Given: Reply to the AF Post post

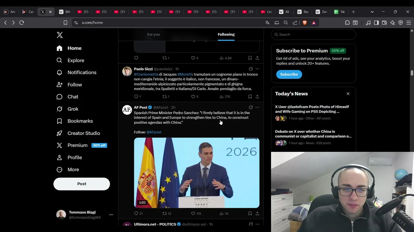Looking at the screenshot, I should [x=136, y=213].
